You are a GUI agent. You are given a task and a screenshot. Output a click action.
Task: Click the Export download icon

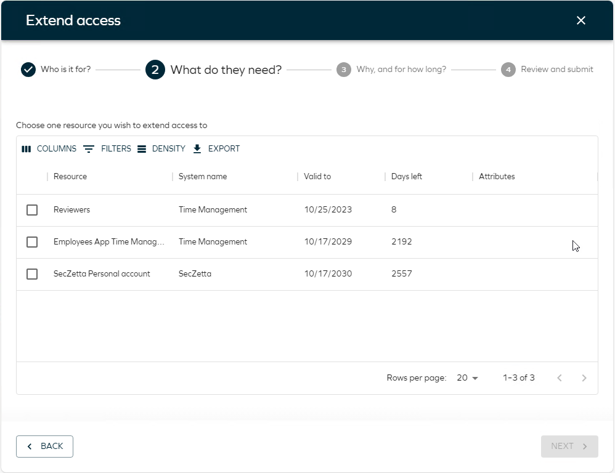pos(197,149)
